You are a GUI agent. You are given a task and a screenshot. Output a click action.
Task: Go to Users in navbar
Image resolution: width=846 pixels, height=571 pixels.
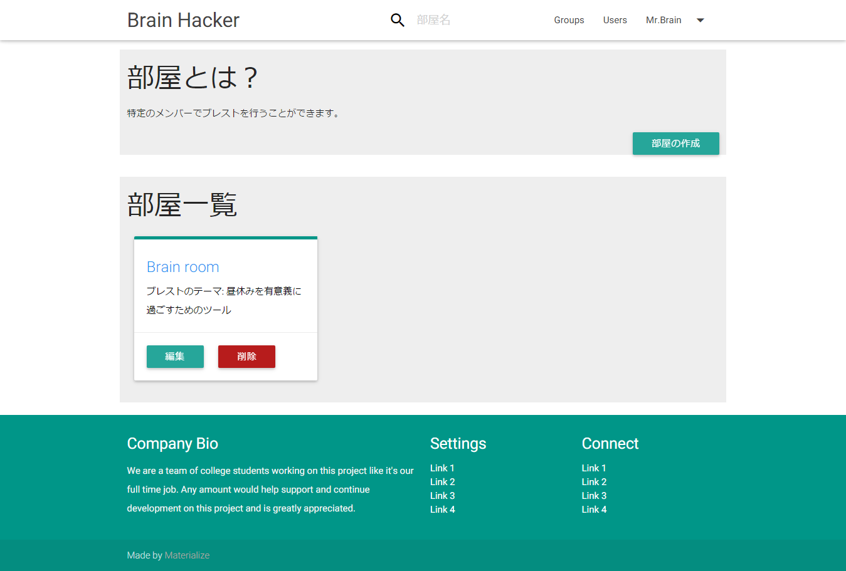pyautogui.click(x=615, y=20)
